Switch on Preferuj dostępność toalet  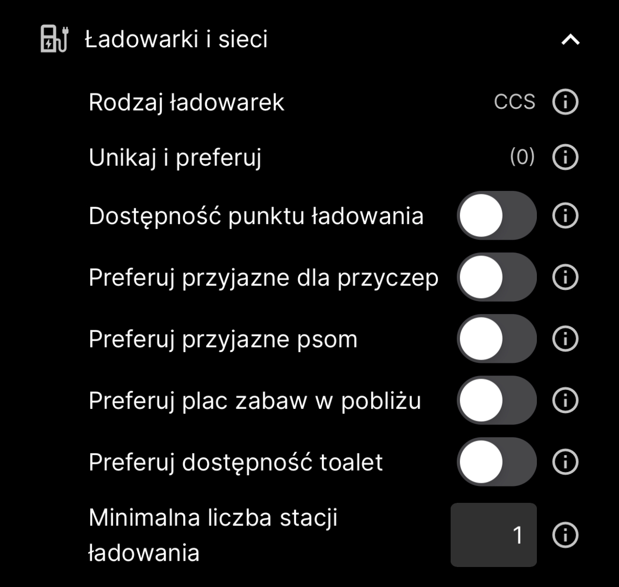click(496, 462)
